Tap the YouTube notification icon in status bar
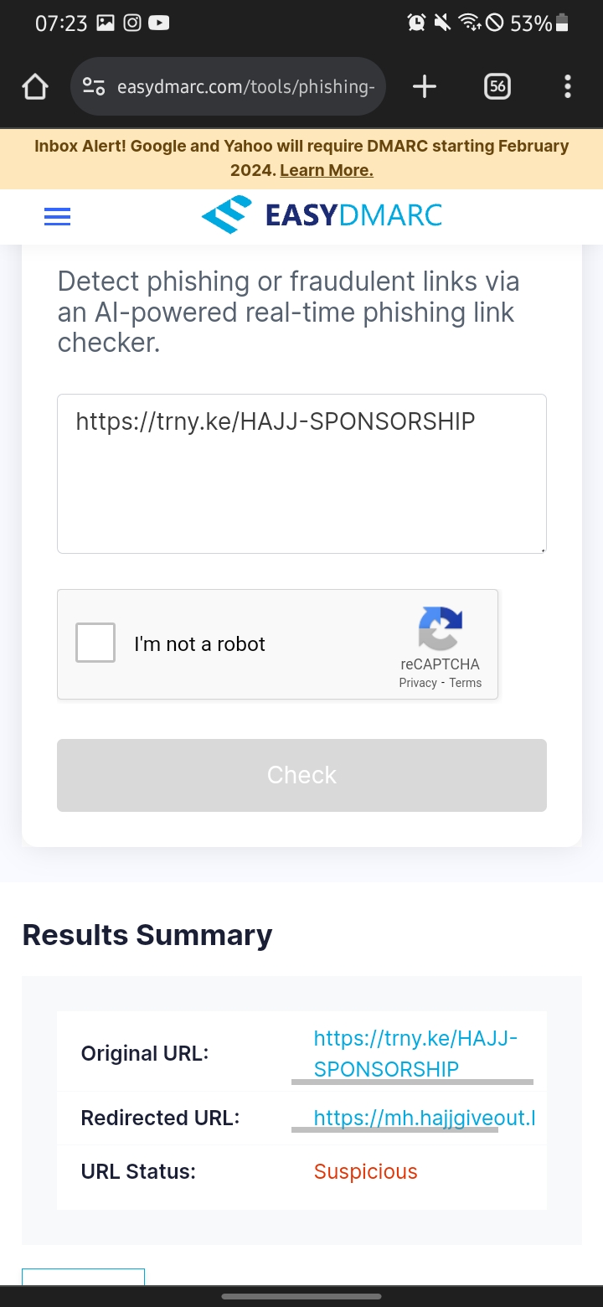603x1307 pixels. pyautogui.click(x=159, y=23)
